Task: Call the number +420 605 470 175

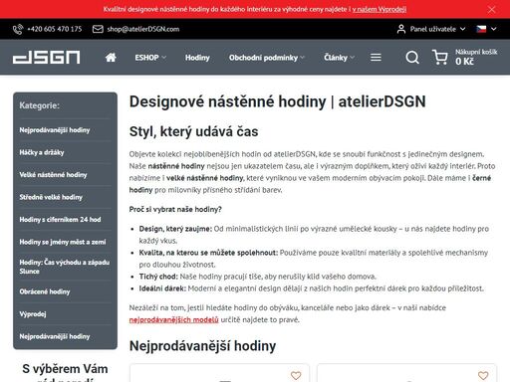Action: click(55, 29)
